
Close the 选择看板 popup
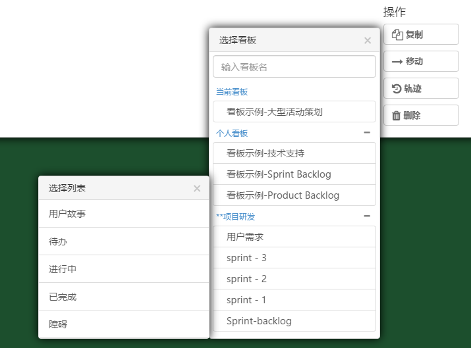point(368,40)
